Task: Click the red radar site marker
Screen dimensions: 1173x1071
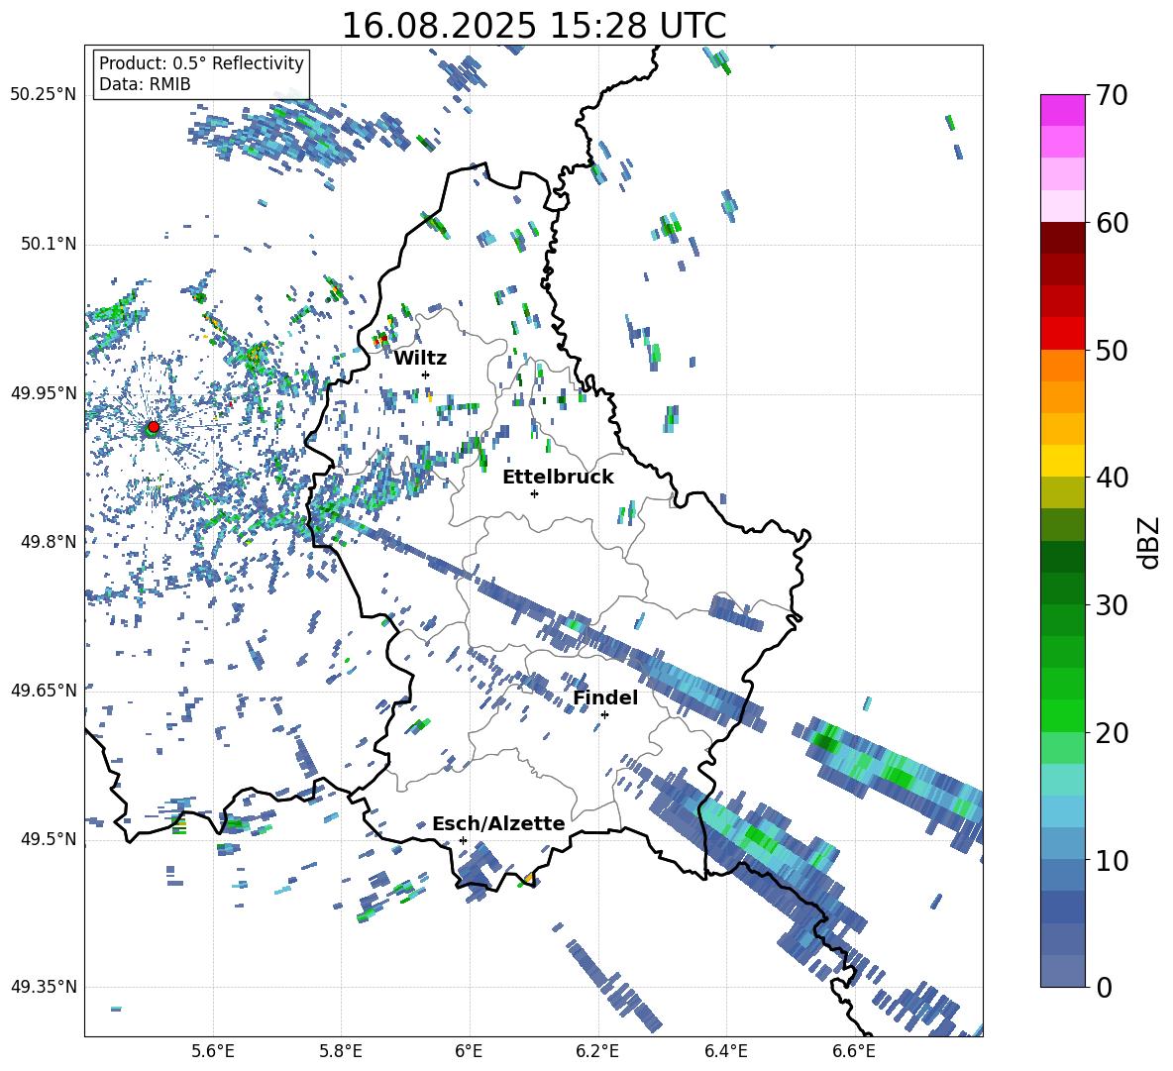Action: click(154, 426)
